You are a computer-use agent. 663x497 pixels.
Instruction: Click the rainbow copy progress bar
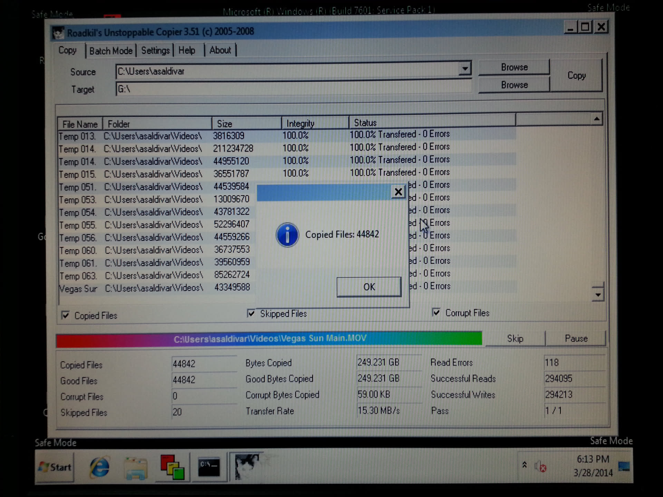coord(269,339)
